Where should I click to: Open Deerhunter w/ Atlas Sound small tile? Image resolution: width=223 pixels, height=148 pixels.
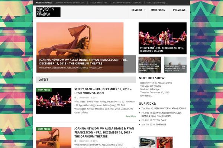click(x=150, y=65)
